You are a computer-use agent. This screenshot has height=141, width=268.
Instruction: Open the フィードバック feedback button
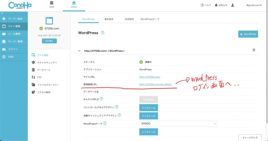[x=250, y=138]
